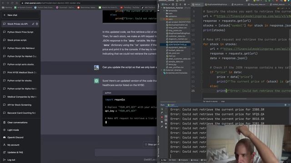Hide the Project tool window
Image resolution: width=291 pixels, height=163 pixels.
189,5
